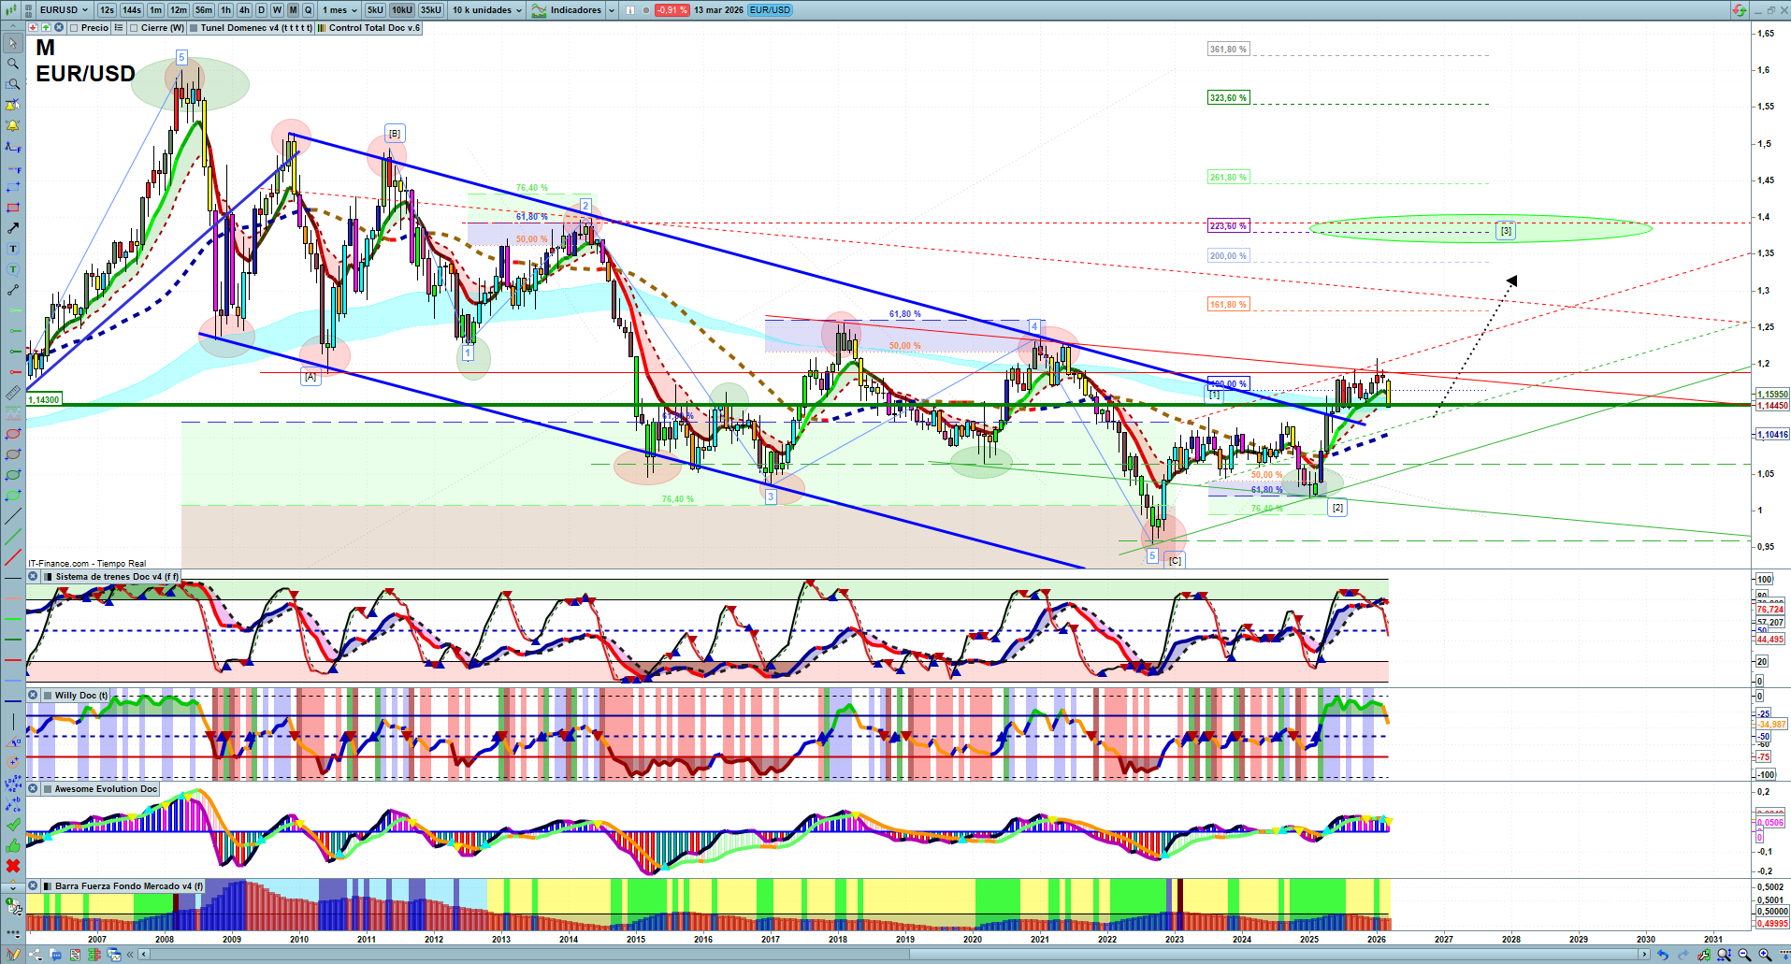Click the green thumbs-up icon
The width and height of the screenshot is (1791, 964).
[13, 845]
